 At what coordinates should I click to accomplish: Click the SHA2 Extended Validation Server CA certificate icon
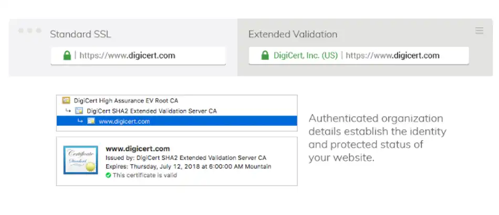click(79, 111)
